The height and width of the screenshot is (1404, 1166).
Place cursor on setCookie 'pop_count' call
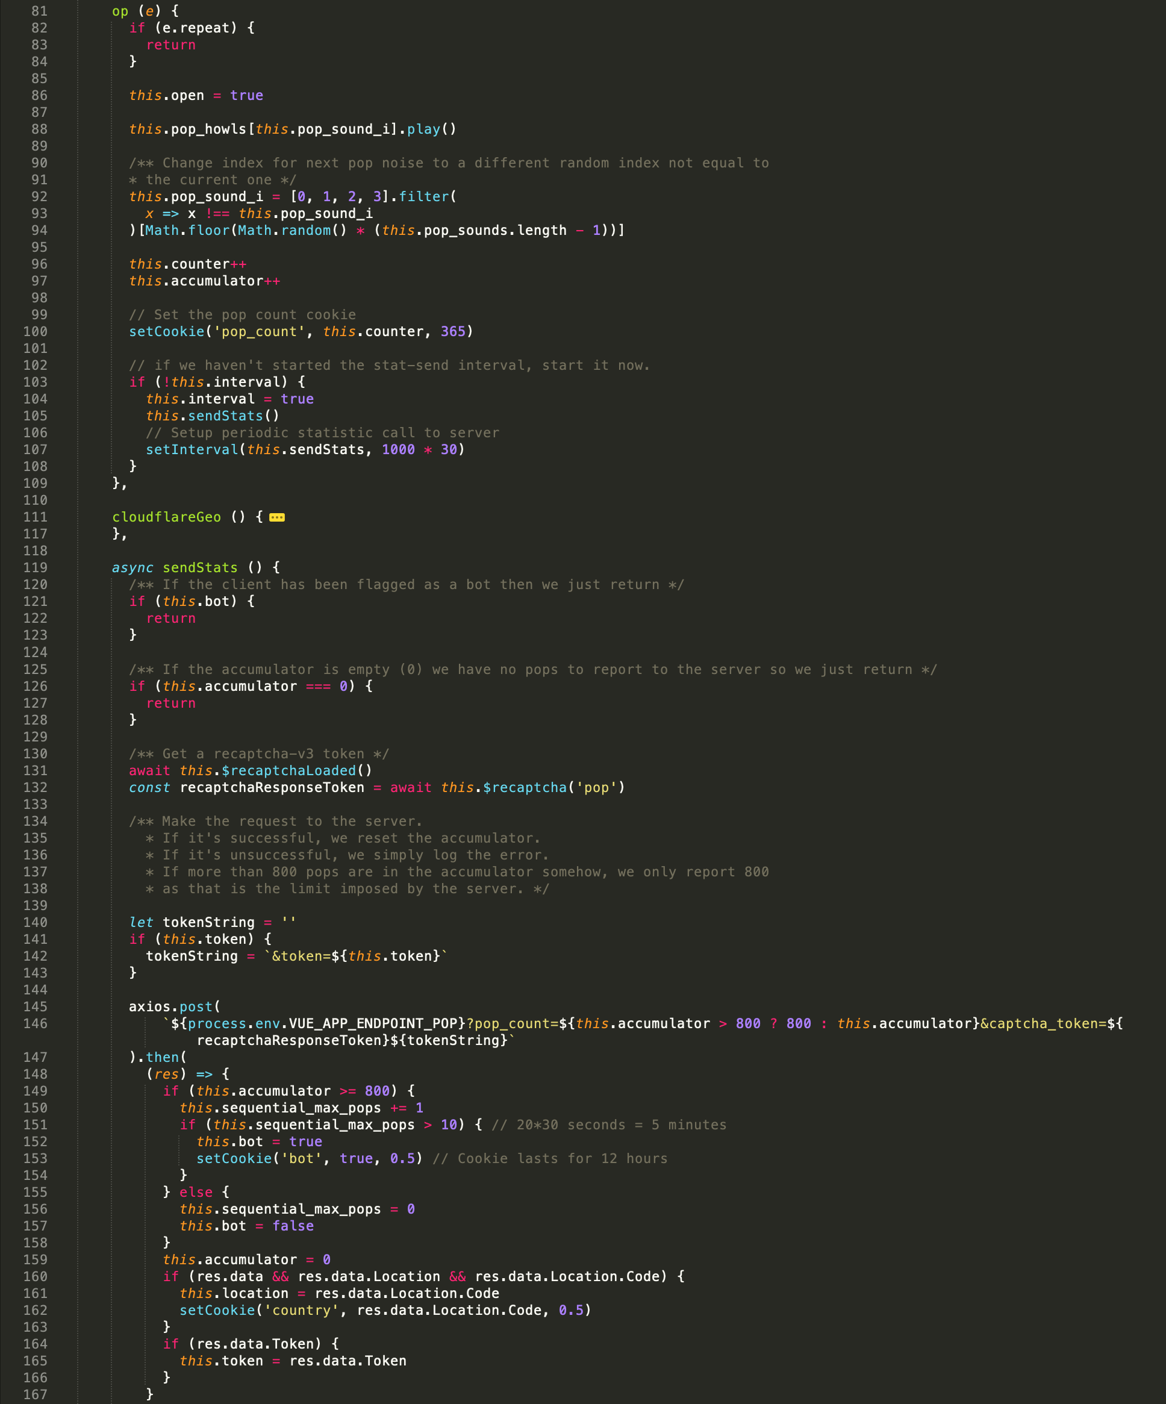pyautogui.click(x=166, y=332)
